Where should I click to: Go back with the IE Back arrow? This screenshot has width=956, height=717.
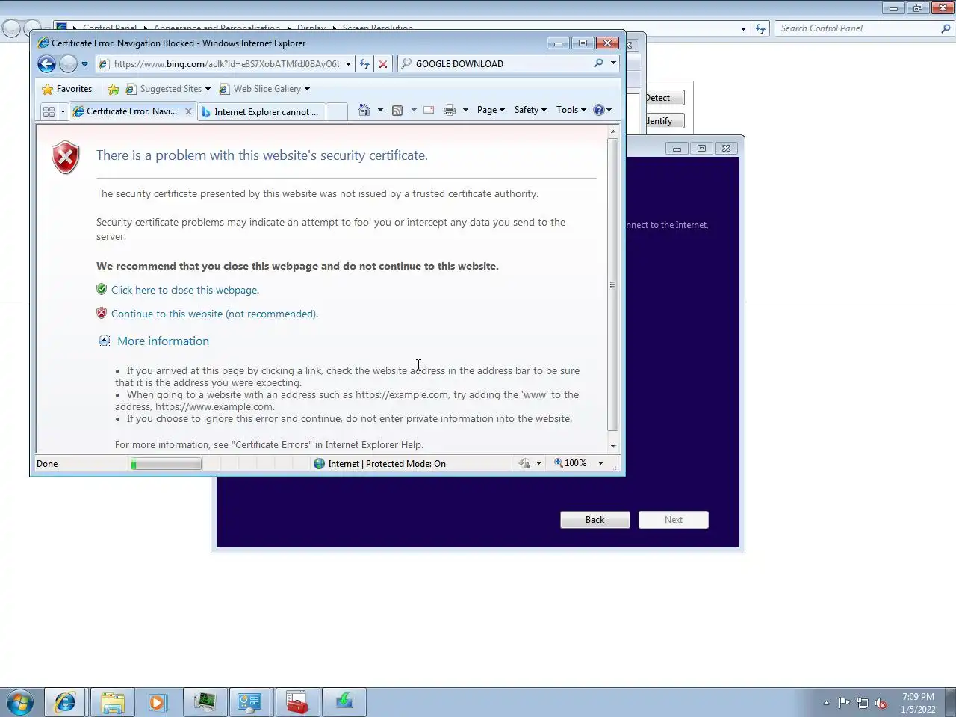[46, 64]
